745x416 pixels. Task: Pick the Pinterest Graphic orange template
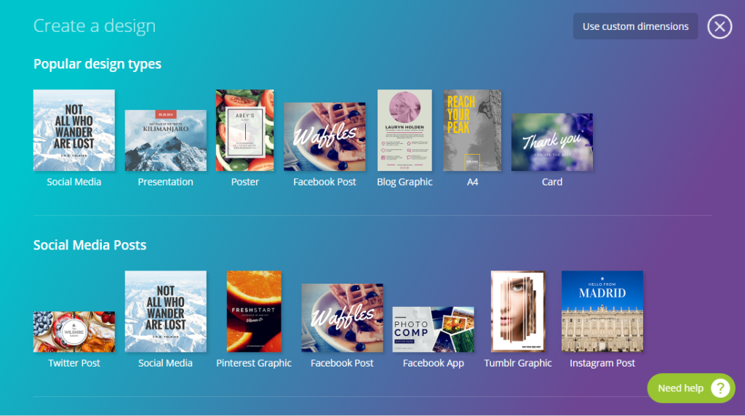tap(254, 311)
